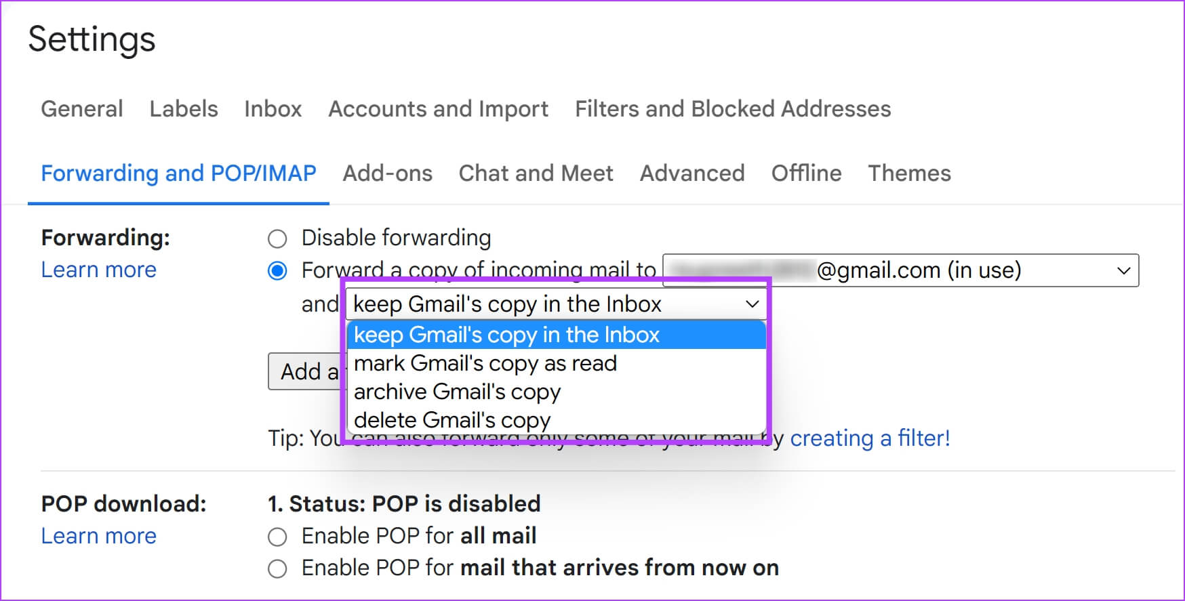Go to the Inbox settings tab
Image resolution: width=1185 pixels, height=601 pixels.
tap(273, 109)
